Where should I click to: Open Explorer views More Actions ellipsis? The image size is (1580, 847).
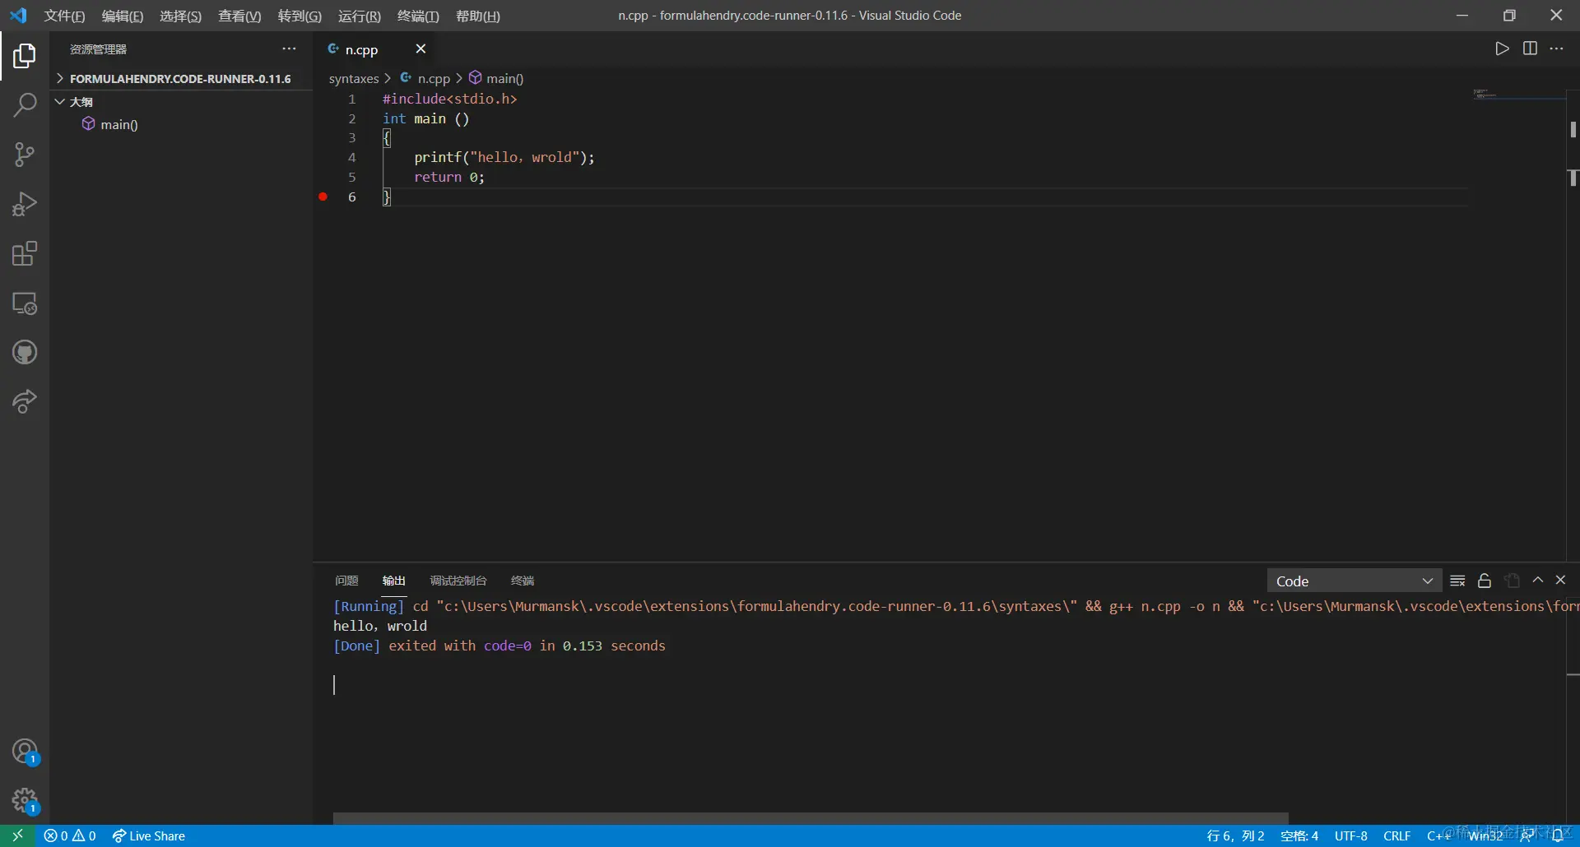[x=289, y=49]
